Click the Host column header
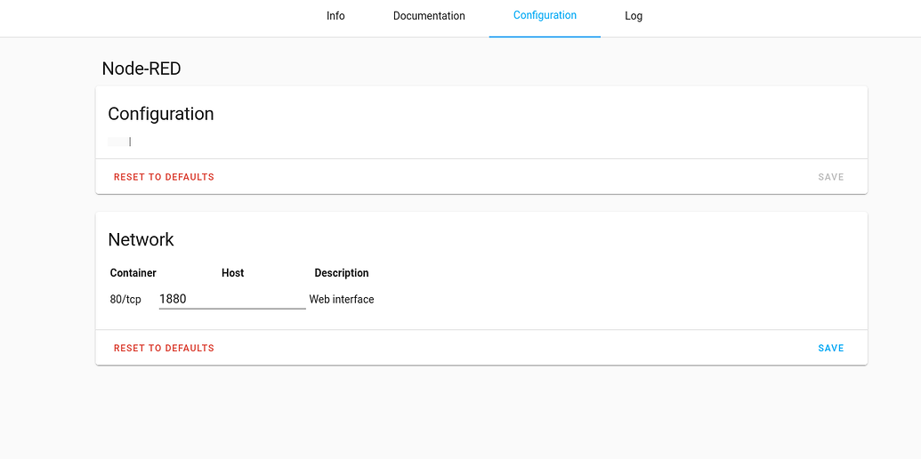This screenshot has width=921, height=459. point(232,273)
